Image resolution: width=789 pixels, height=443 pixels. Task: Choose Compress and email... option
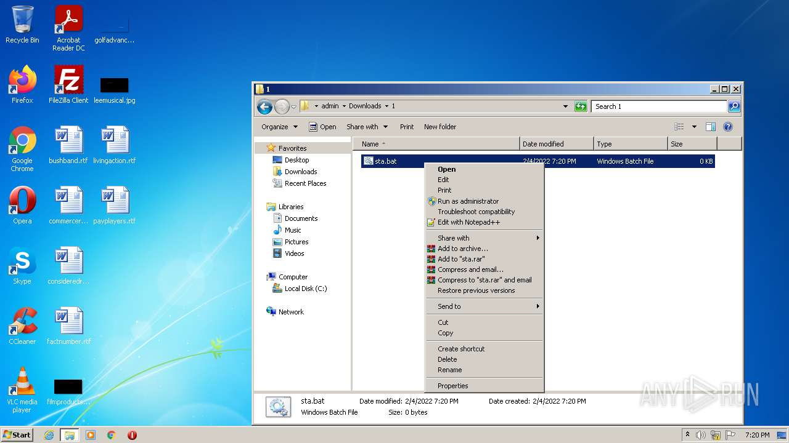click(484, 269)
